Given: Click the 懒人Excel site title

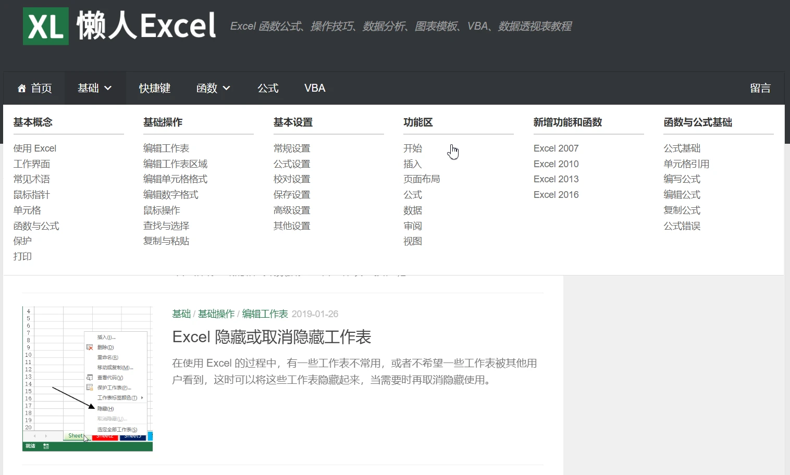Looking at the screenshot, I should pyautogui.click(x=146, y=26).
